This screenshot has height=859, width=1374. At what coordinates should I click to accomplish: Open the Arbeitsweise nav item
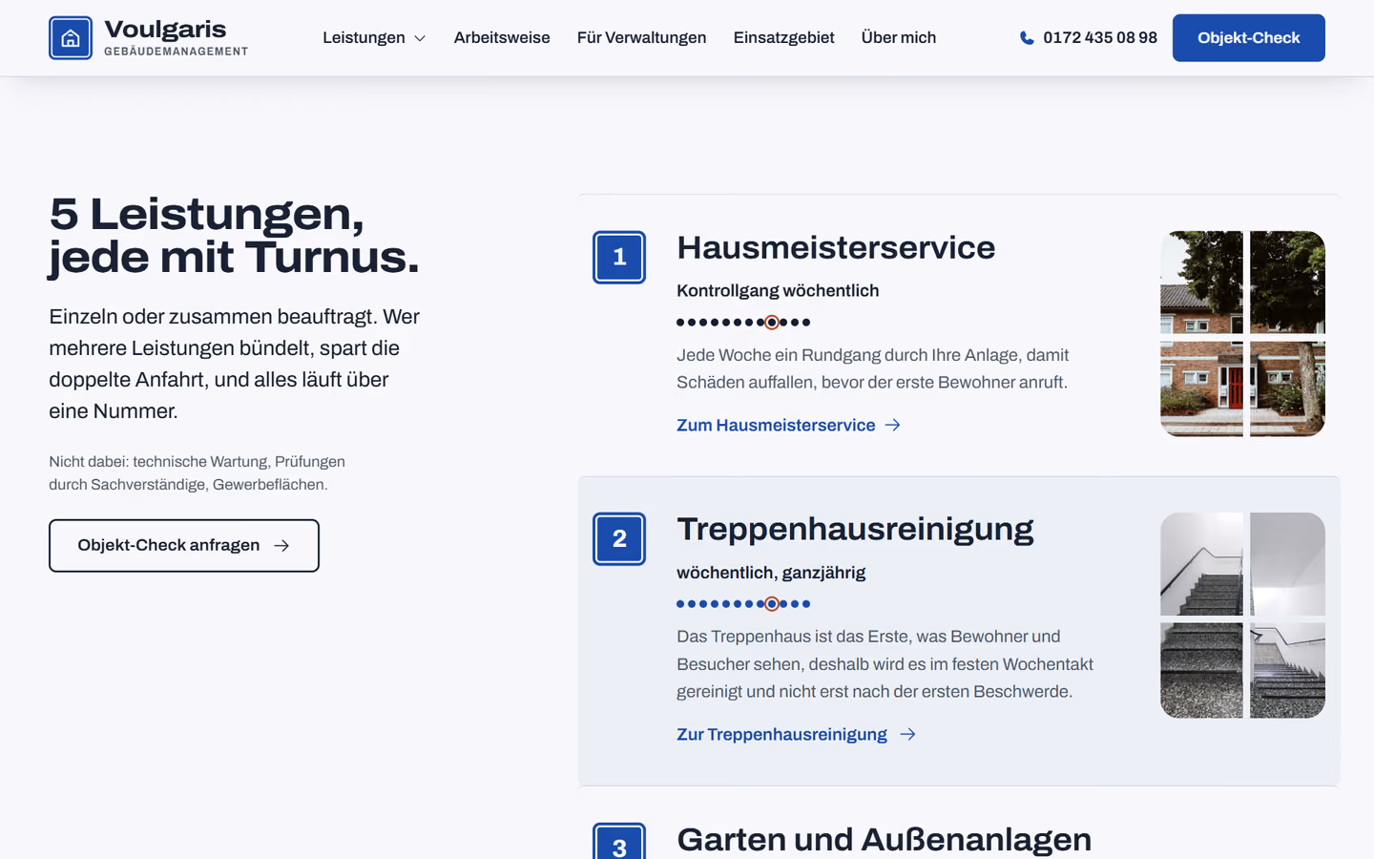click(502, 38)
